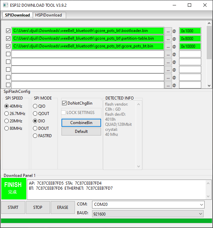Click scroll up arrow of file list
Viewport: 213px width, 228px height.
tap(209, 23)
